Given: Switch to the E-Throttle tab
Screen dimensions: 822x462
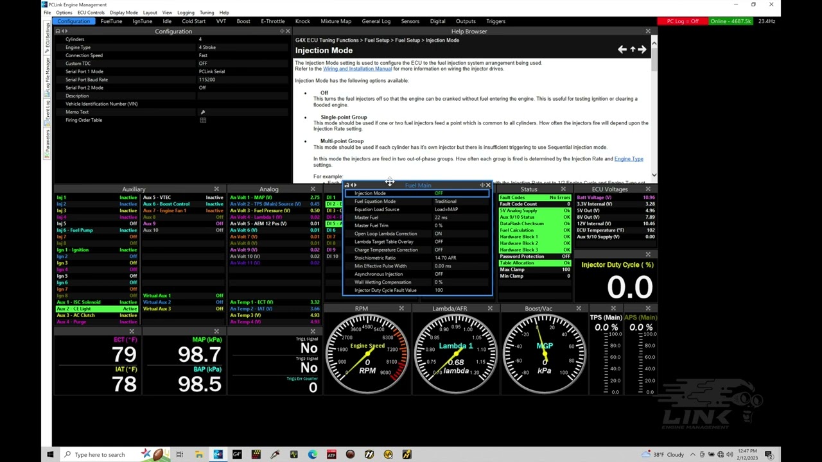Looking at the screenshot, I should [x=273, y=21].
